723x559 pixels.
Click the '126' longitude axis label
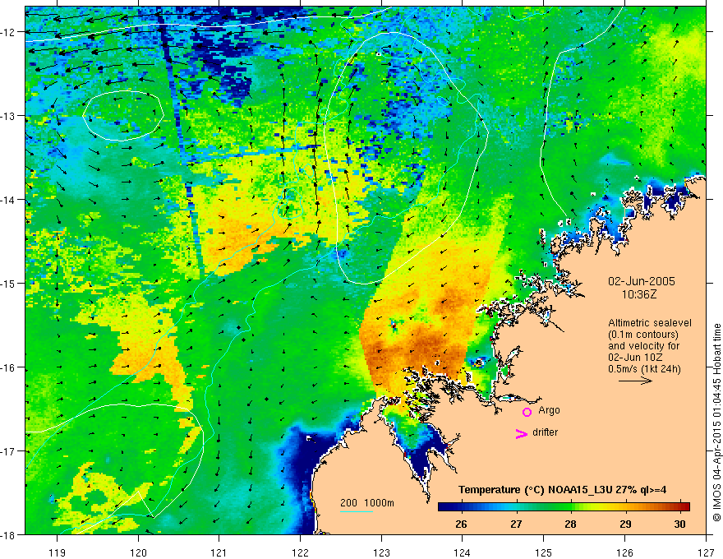pyautogui.click(x=624, y=552)
